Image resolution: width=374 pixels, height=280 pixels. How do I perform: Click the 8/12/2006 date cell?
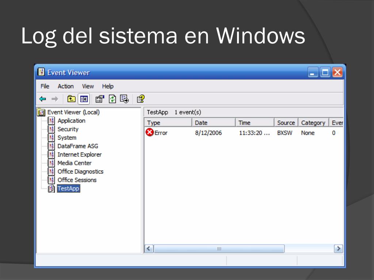coord(209,133)
